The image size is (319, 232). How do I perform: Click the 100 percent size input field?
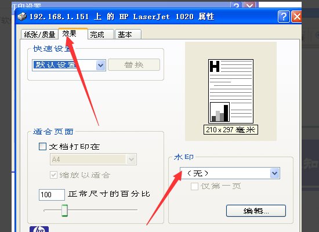(x=52, y=194)
